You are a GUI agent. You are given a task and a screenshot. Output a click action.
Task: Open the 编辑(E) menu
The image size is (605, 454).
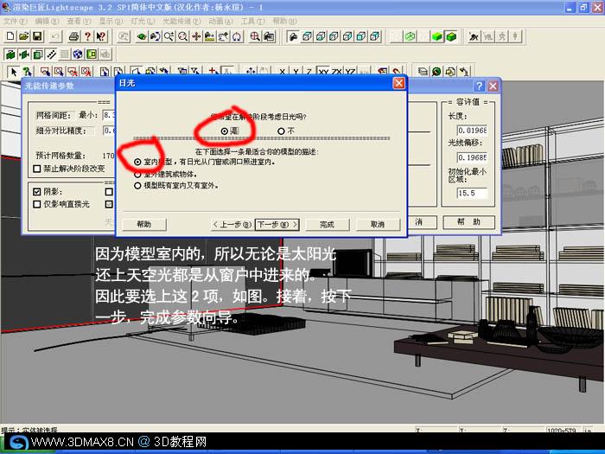click(x=47, y=22)
